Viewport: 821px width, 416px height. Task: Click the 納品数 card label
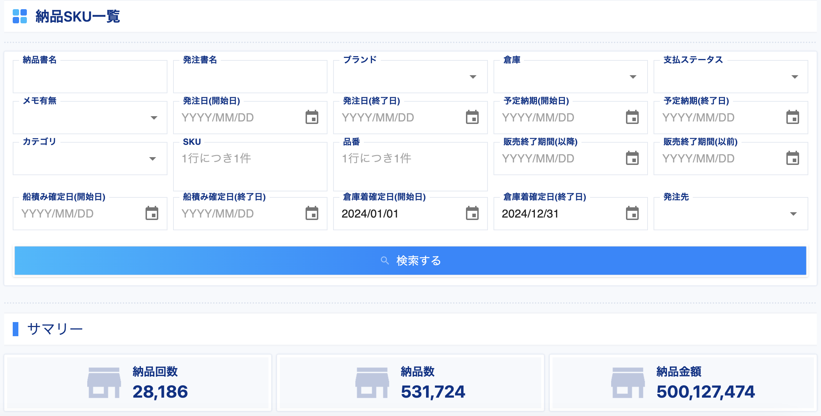[418, 372]
